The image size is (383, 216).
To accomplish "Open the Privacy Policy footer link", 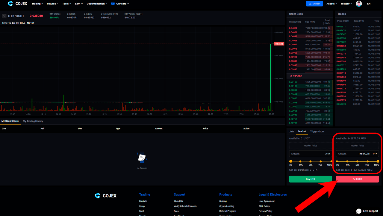I will tap(265, 211).
